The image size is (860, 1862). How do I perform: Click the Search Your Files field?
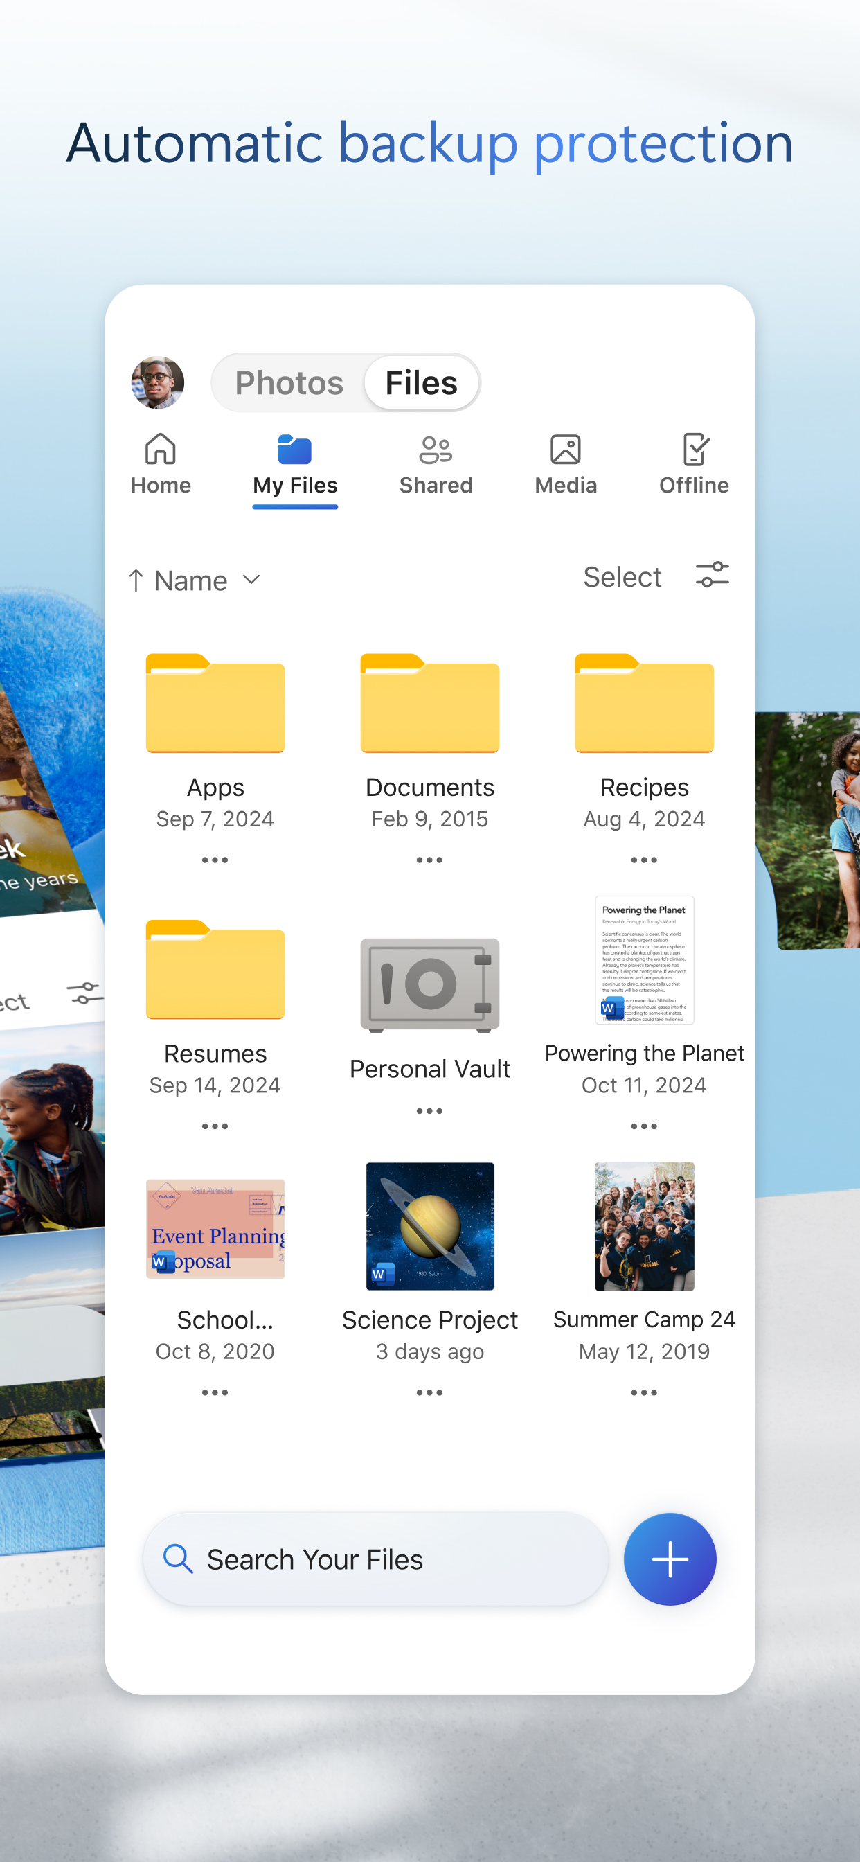[375, 1559]
